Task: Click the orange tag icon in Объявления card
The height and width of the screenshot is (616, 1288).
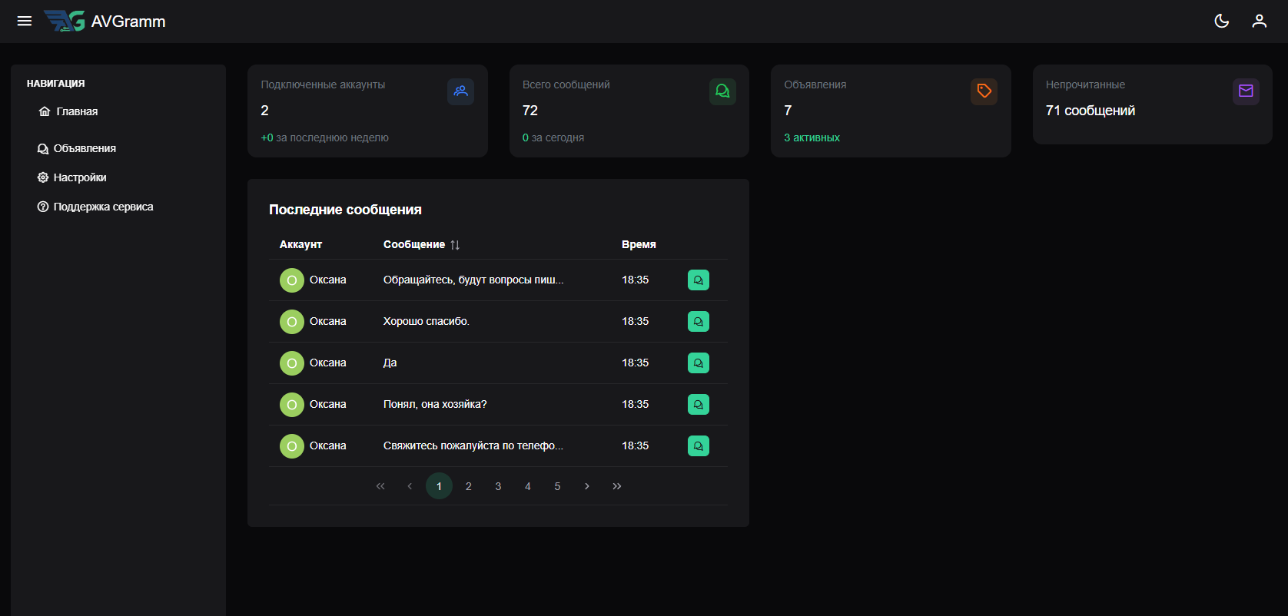Action: coord(984,91)
